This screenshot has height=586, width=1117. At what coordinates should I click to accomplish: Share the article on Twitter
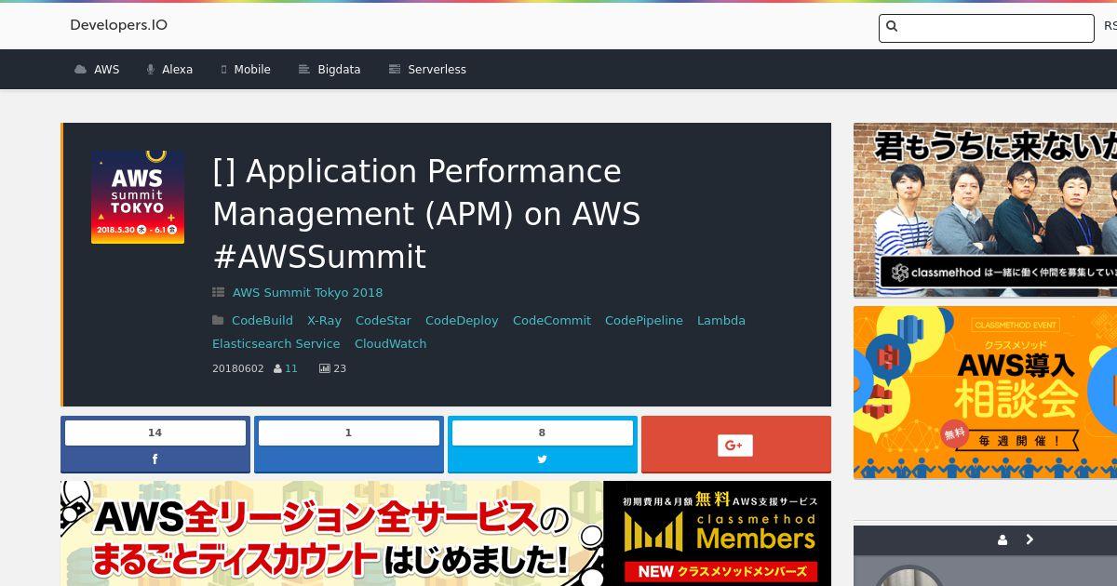coord(543,445)
